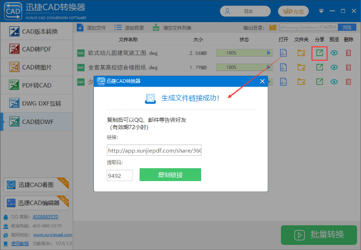Click the share link URL field
The height and width of the screenshot is (250, 361).
(154, 150)
